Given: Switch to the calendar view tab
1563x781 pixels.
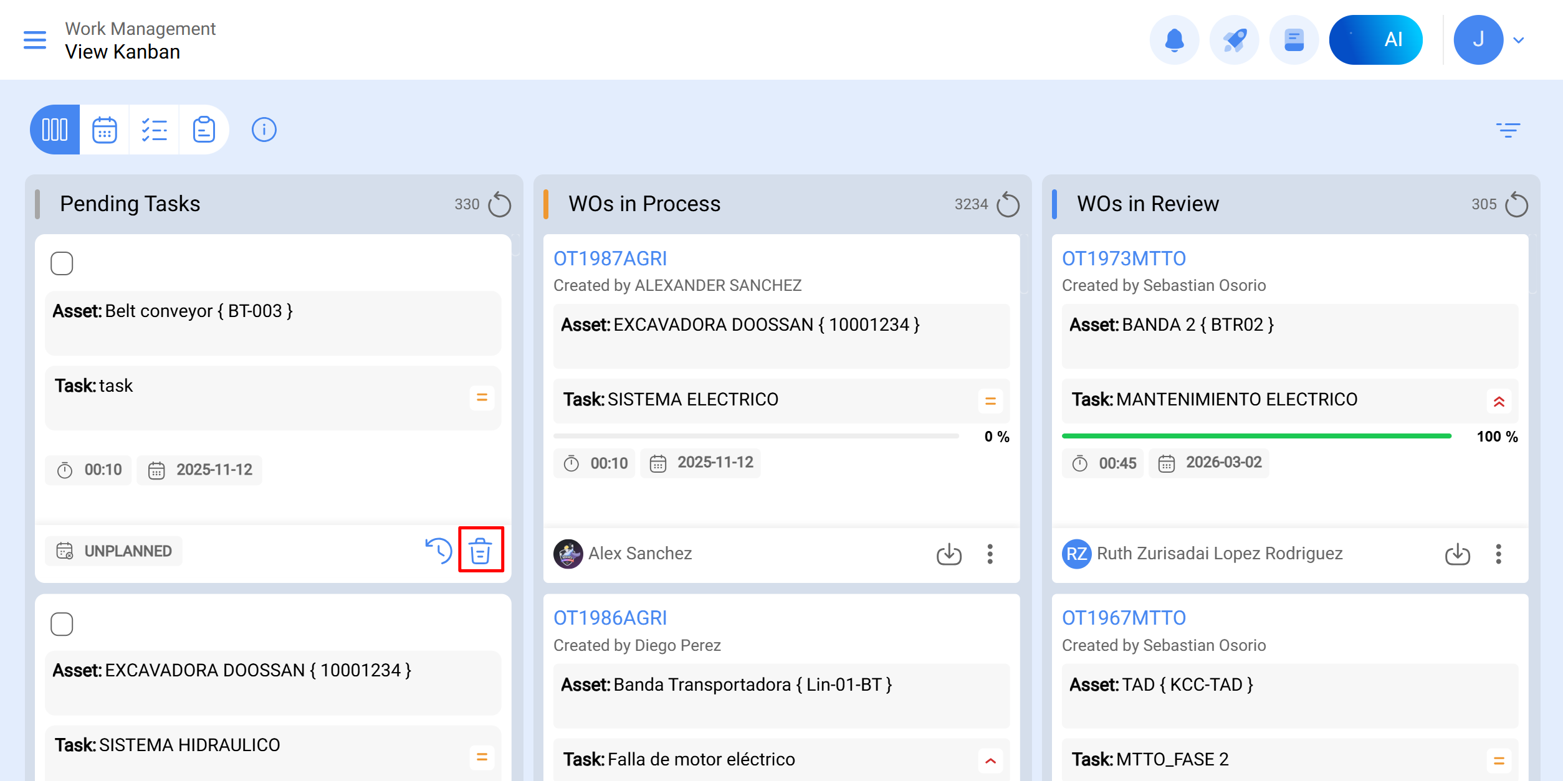Looking at the screenshot, I should coord(105,130).
